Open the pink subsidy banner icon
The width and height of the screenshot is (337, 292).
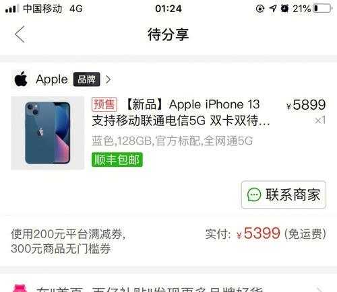pyautogui.click(x=20, y=289)
